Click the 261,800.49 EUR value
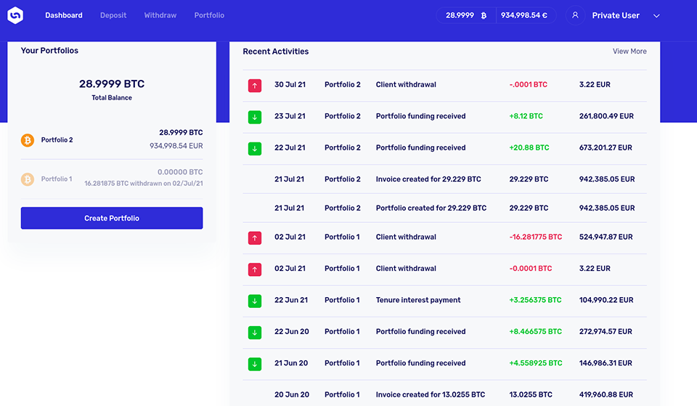The height and width of the screenshot is (406, 697). 606,116
